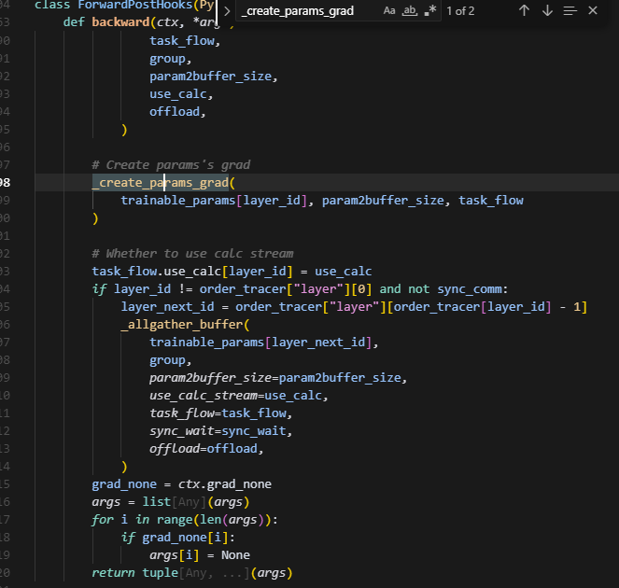Click the _allgather_buffer function call
Image resolution: width=619 pixels, height=588 pixels.
pos(184,325)
